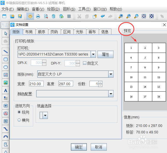Save the document with the floppy disk icon
This screenshot has width=167, height=153.
click(x=20, y=16)
